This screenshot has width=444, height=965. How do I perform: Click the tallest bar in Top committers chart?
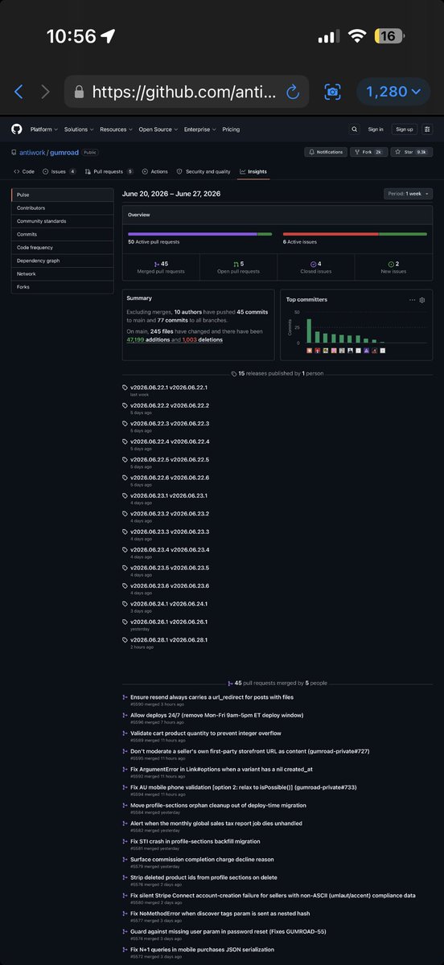[309, 331]
